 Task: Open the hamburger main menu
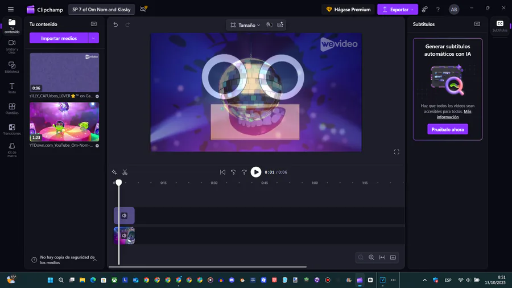[x=11, y=10]
